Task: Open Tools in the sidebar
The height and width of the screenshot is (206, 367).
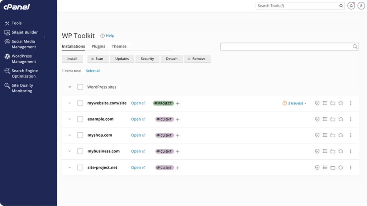Action: (13, 23)
